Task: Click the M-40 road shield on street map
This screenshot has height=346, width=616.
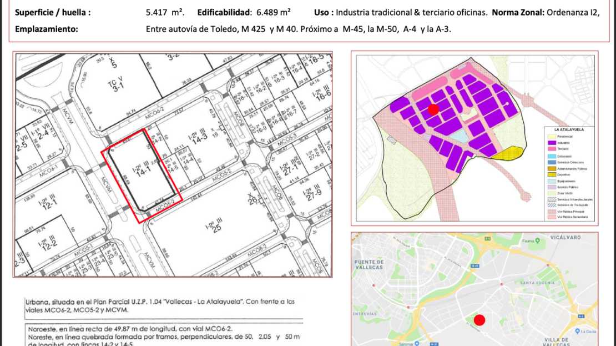Action: (x=475, y=266)
